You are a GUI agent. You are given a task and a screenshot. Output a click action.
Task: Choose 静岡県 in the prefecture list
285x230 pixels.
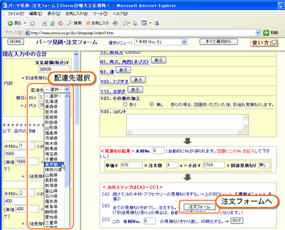coord(54,212)
